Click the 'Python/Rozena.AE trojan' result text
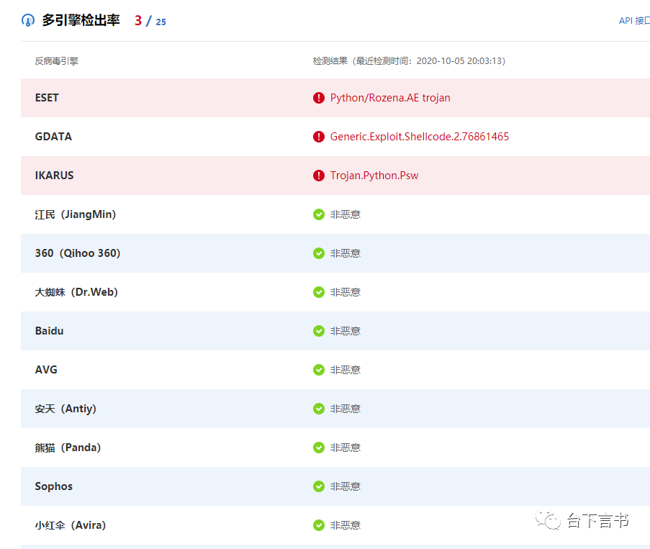Image resolution: width=650 pixels, height=549 pixels. pos(389,97)
